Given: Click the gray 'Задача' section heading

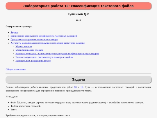Looking at the screenshot, I should 78,80.
